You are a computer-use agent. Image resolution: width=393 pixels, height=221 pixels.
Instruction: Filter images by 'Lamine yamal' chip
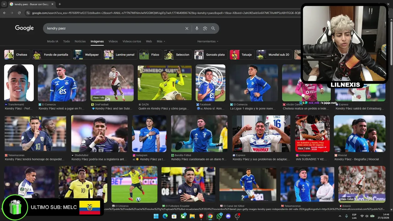(x=121, y=55)
